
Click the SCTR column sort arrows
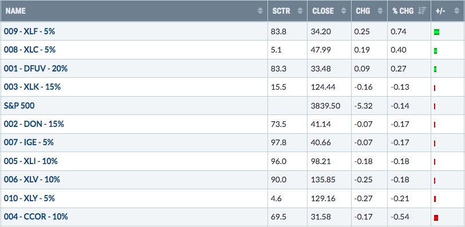[300, 11]
